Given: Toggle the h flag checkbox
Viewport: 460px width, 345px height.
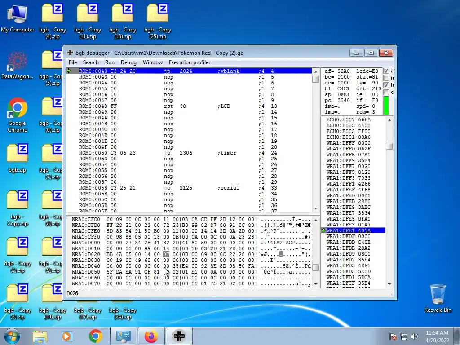Looking at the screenshot, I should 386,85.
